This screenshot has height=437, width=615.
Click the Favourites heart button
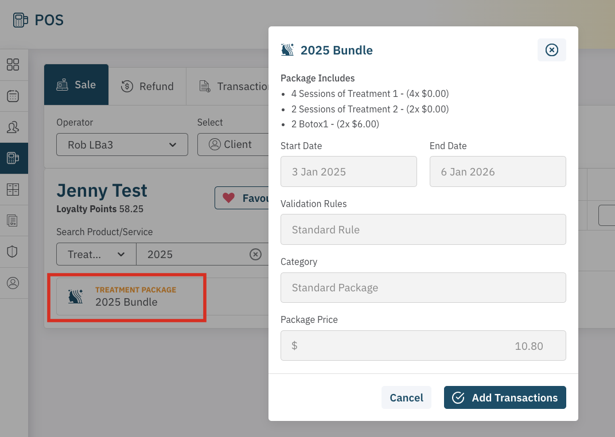tap(242, 198)
